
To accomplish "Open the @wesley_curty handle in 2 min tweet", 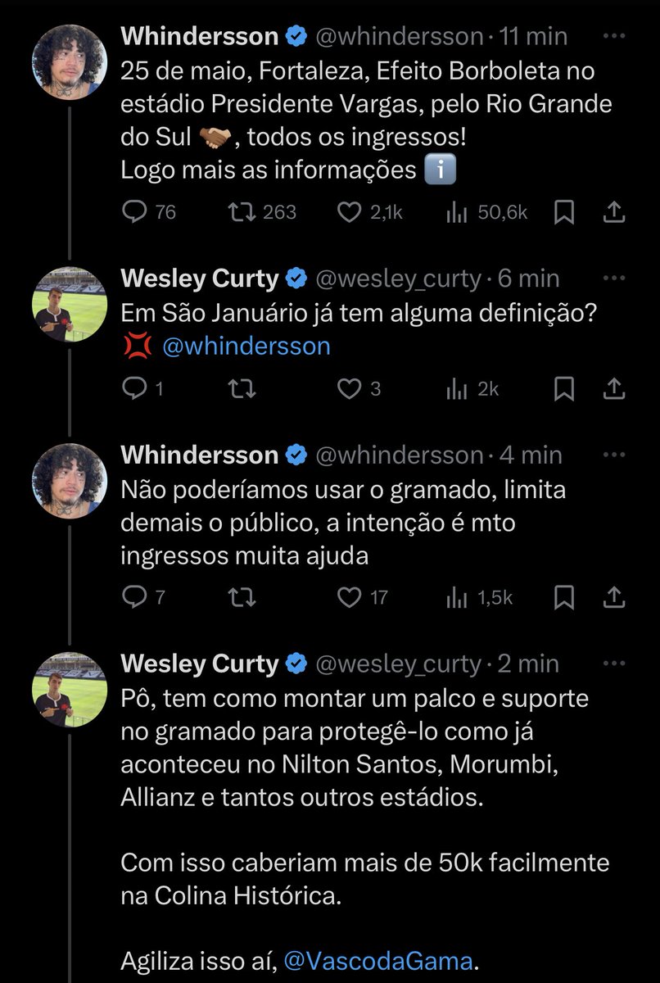I will (x=398, y=664).
